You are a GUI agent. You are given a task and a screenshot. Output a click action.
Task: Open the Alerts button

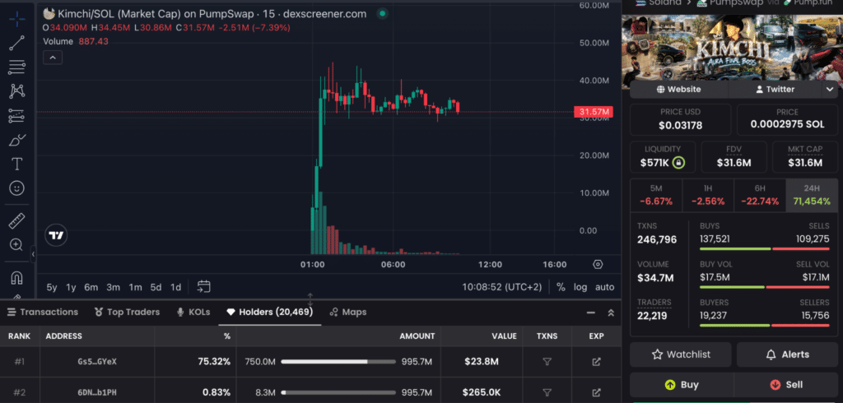(x=787, y=354)
